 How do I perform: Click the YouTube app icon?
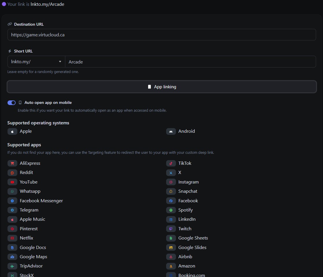(12, 182)
